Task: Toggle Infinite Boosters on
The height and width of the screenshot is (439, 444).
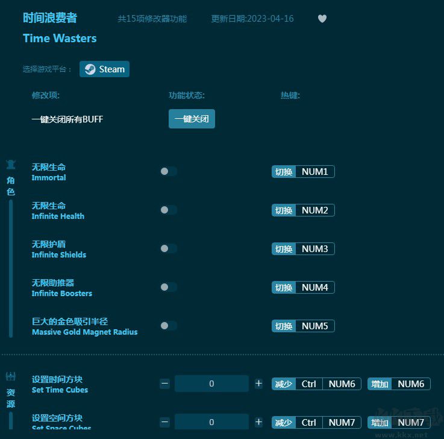Action: pos(169,287)
